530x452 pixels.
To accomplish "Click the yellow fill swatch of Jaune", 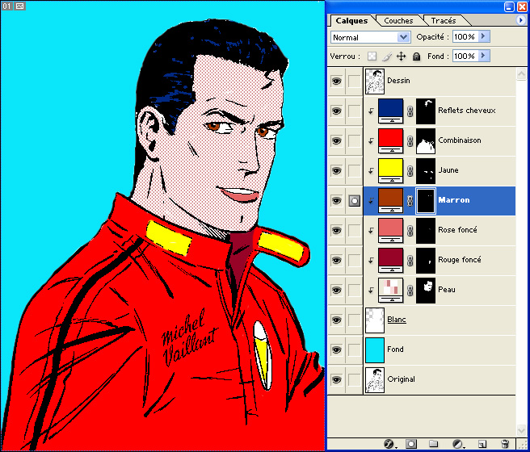I will click(x=391, y=171).
